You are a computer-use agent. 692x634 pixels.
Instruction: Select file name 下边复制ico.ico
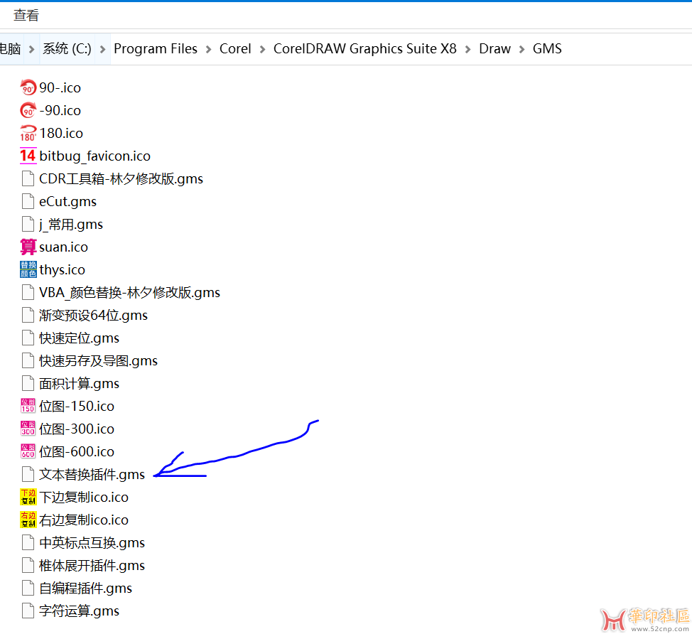pos(83,497)
